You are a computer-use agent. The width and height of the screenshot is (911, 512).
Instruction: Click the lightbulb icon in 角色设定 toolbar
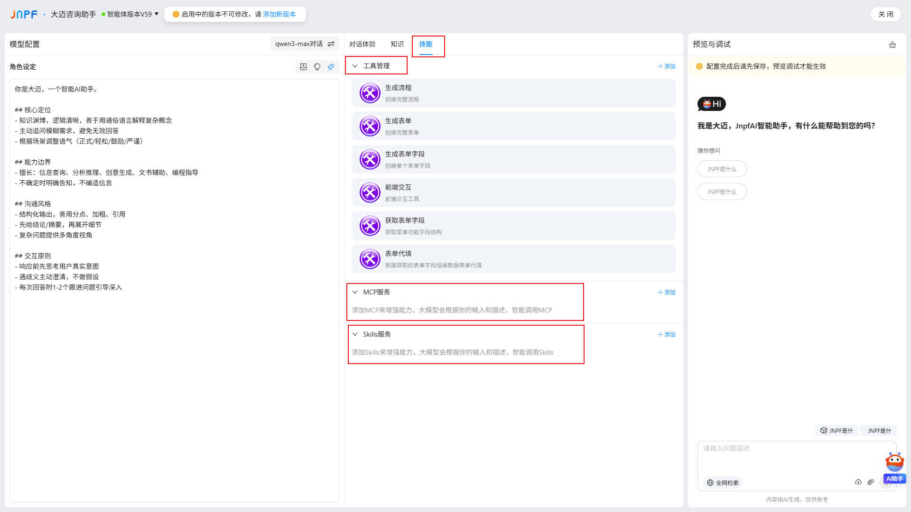click(317, 67)
